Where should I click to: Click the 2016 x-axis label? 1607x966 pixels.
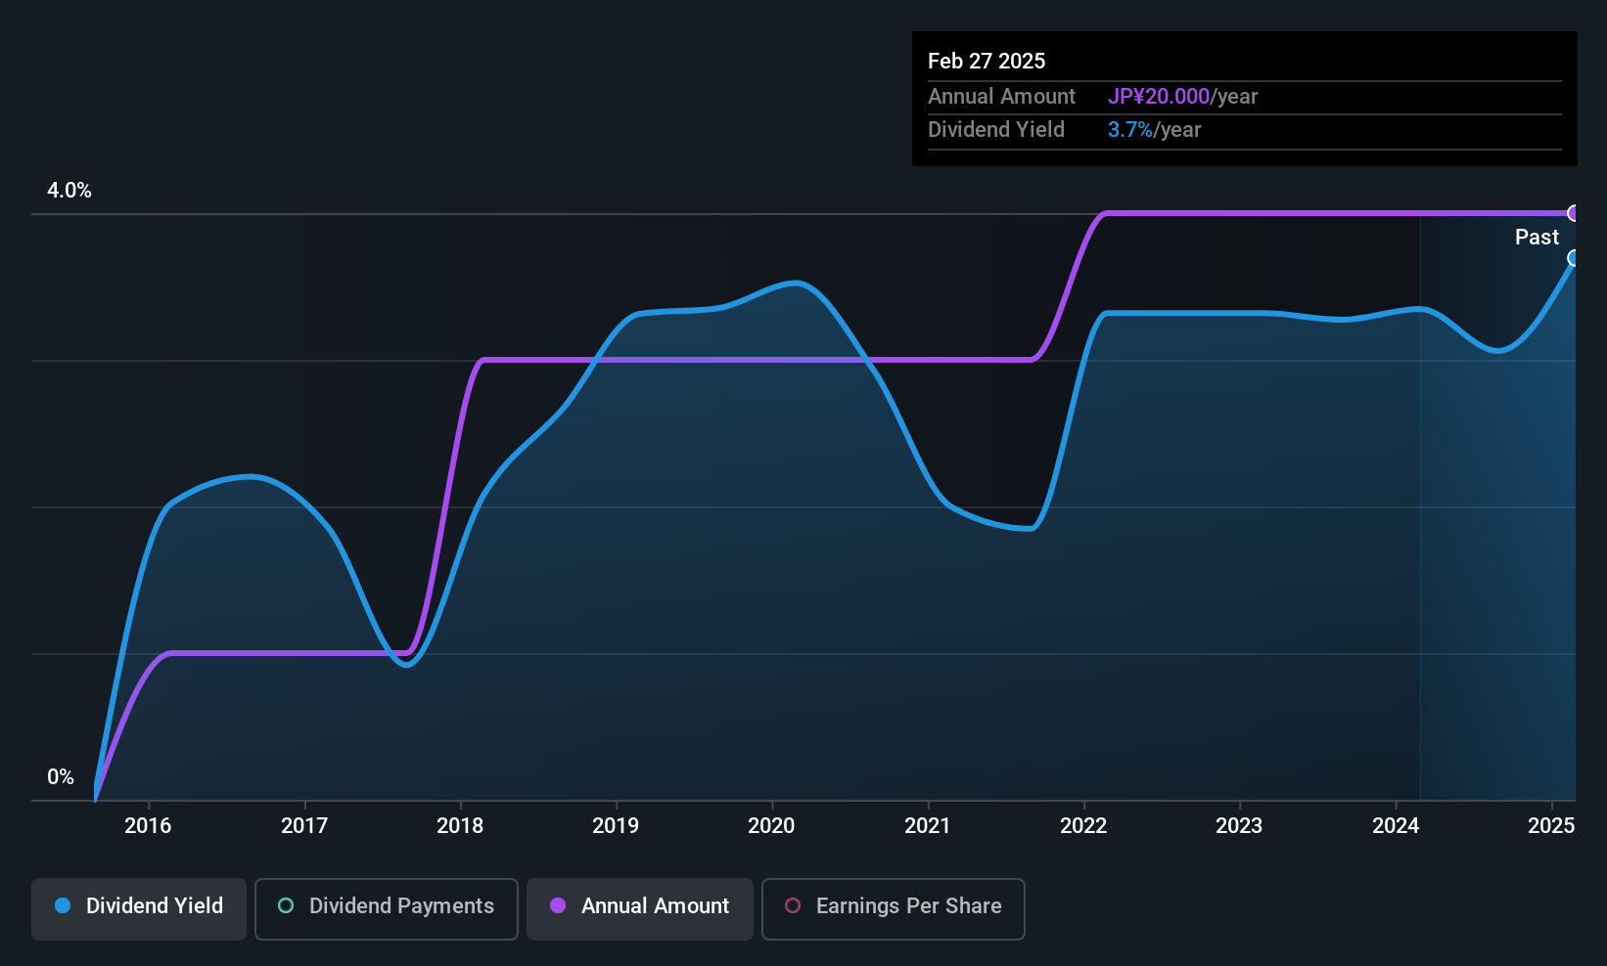tap(148, 825)
